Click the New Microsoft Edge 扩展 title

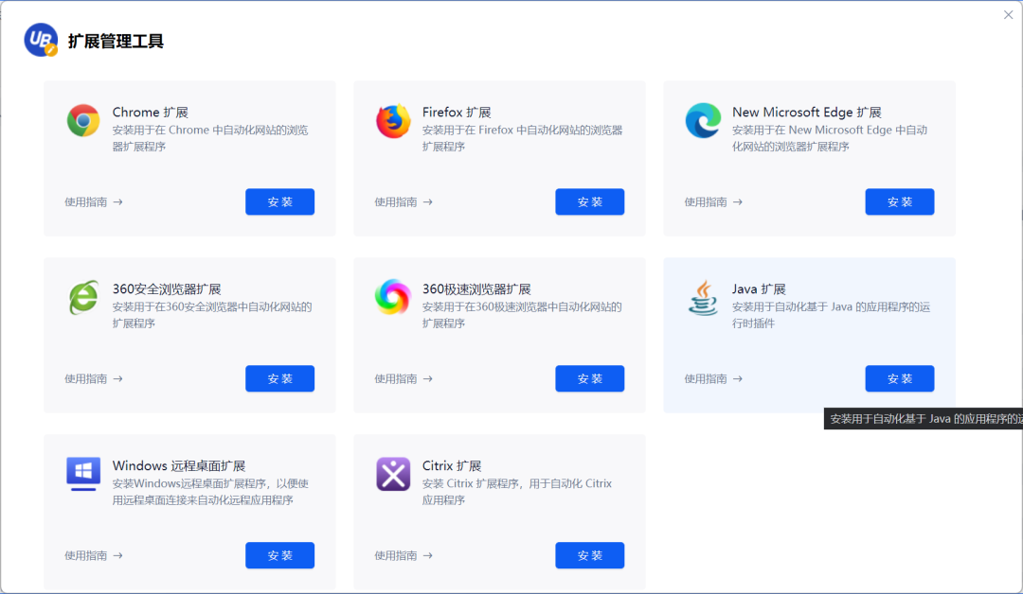click(806, 112)
